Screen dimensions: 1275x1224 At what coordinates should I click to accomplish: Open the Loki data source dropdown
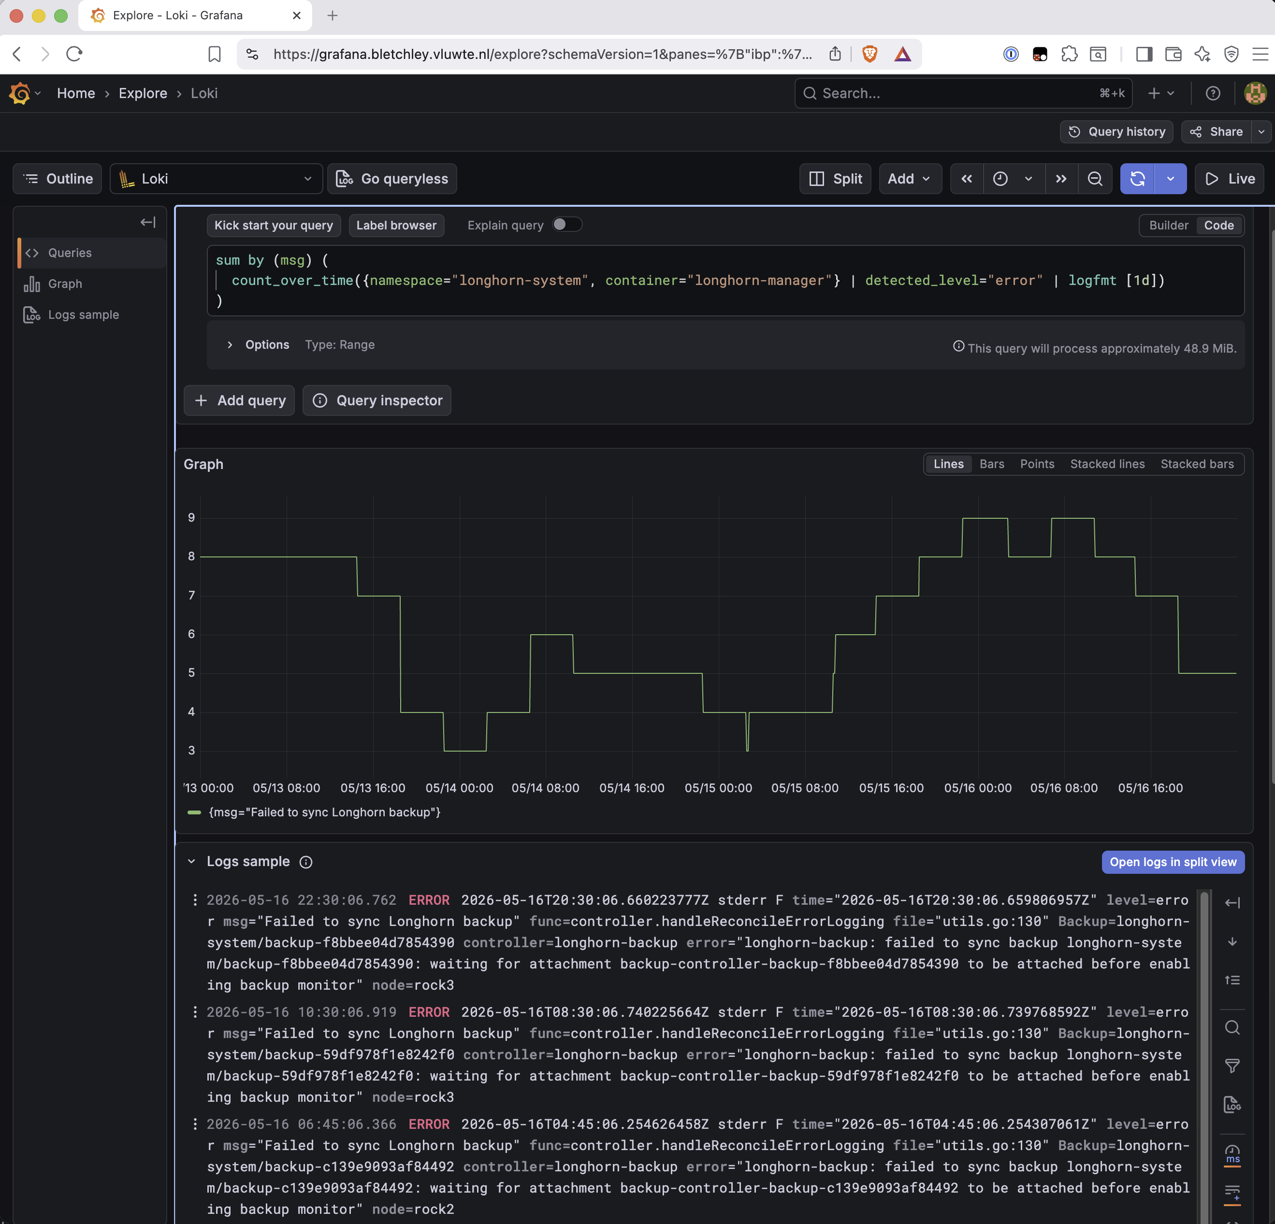coord(216,179)
